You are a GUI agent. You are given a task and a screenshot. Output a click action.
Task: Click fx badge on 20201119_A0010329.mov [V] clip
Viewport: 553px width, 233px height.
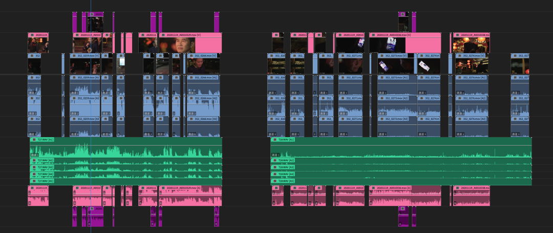pyautogui.click(x=162, y=35)
